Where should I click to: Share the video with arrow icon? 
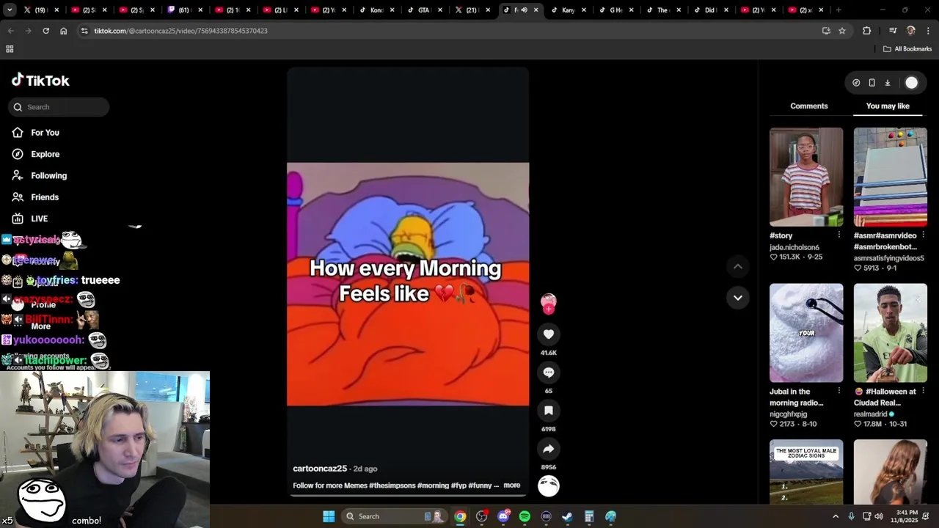(549, 449)
